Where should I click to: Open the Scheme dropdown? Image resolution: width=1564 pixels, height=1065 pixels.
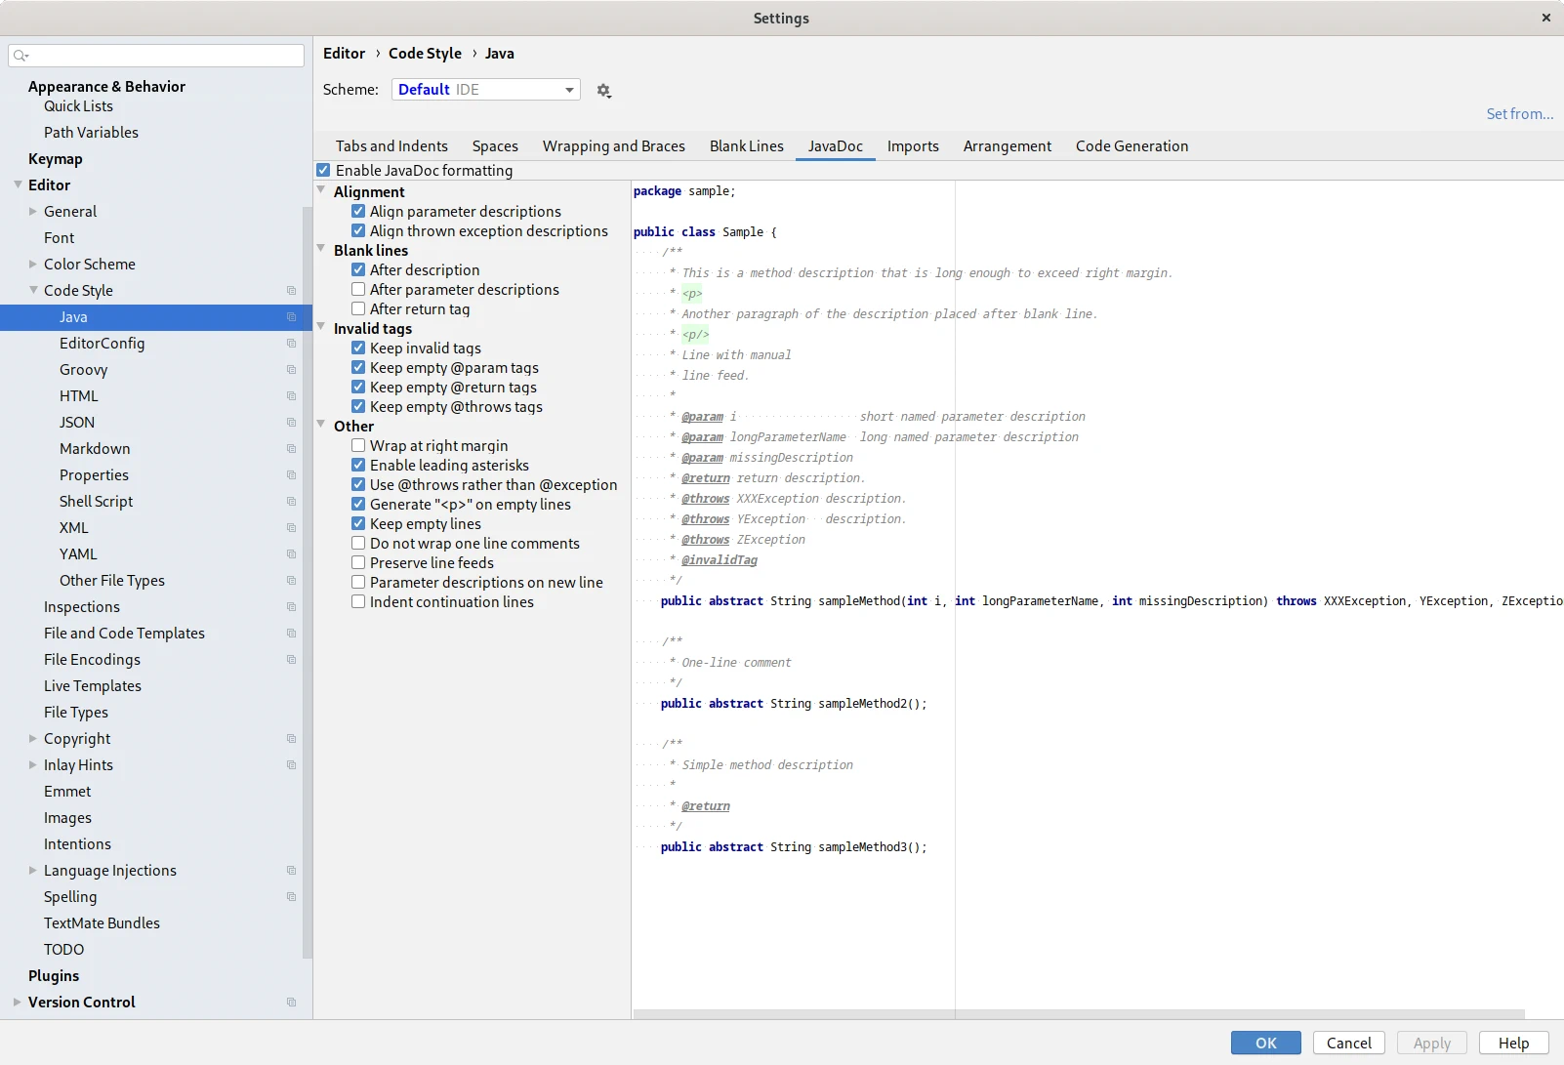[485, 90]
